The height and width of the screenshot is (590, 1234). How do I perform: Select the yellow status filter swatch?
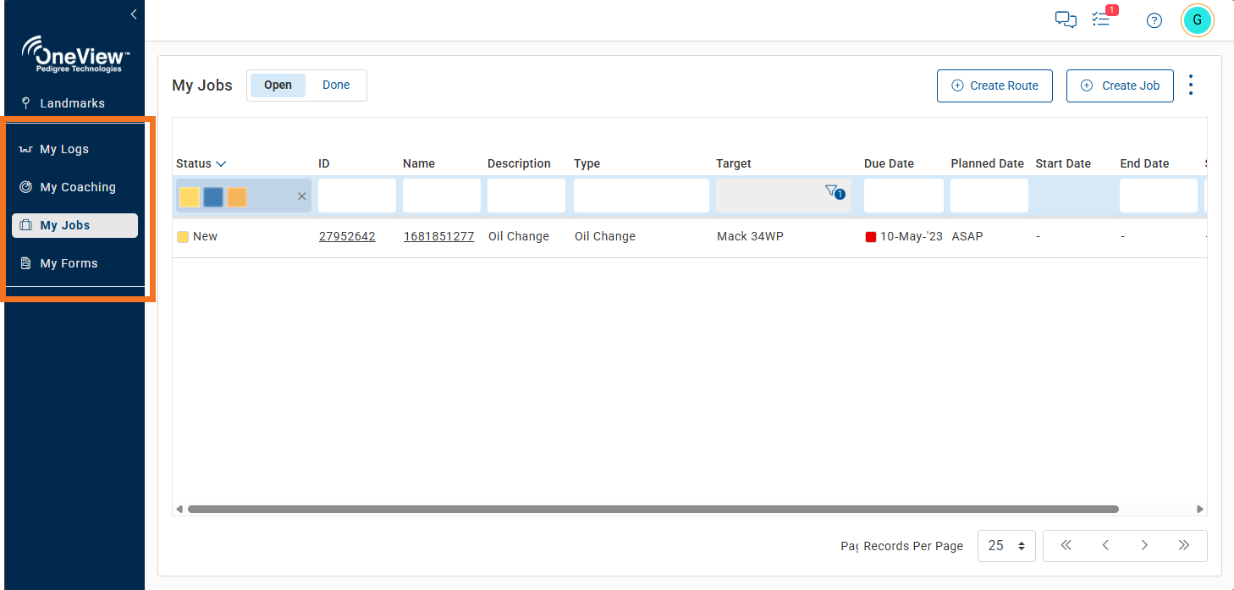(190, 196)
